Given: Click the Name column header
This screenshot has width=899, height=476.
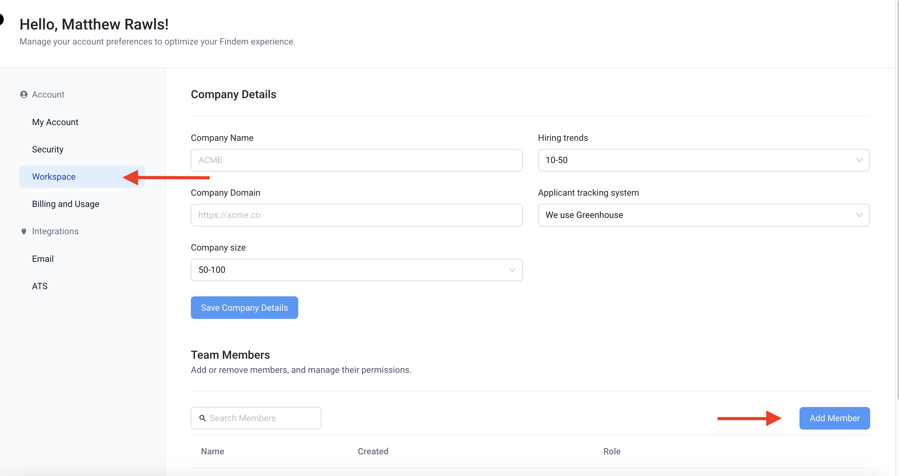Looking at the screenshot, I should [213, 451].
